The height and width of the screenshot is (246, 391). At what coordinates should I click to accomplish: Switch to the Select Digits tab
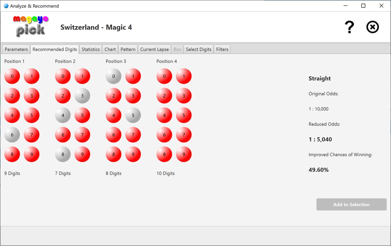(x=198, y=49)
